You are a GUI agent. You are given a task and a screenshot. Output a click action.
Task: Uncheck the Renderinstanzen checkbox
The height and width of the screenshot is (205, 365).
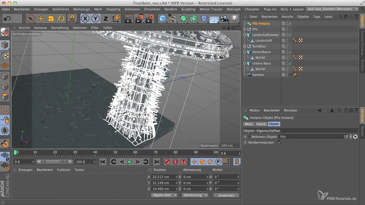280,142
